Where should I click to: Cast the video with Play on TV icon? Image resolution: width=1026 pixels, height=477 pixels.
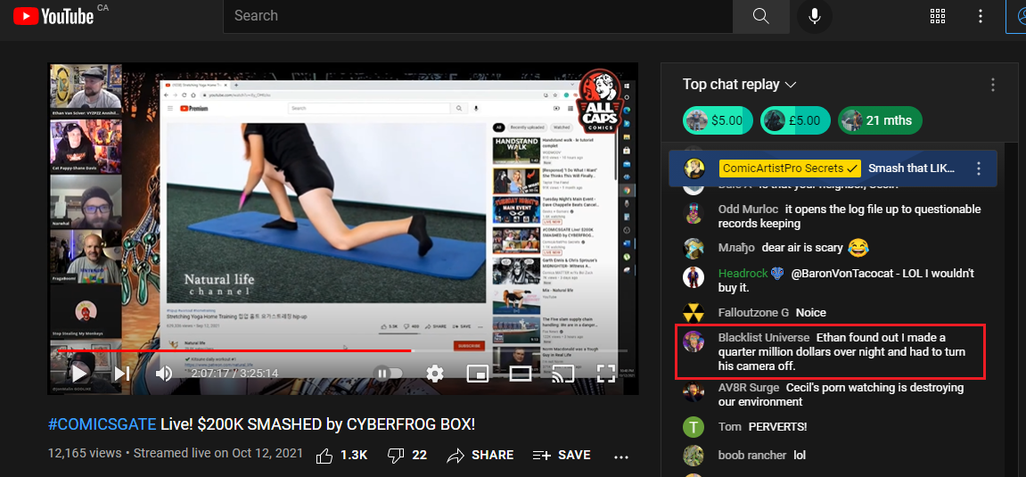tap(562, 374)
